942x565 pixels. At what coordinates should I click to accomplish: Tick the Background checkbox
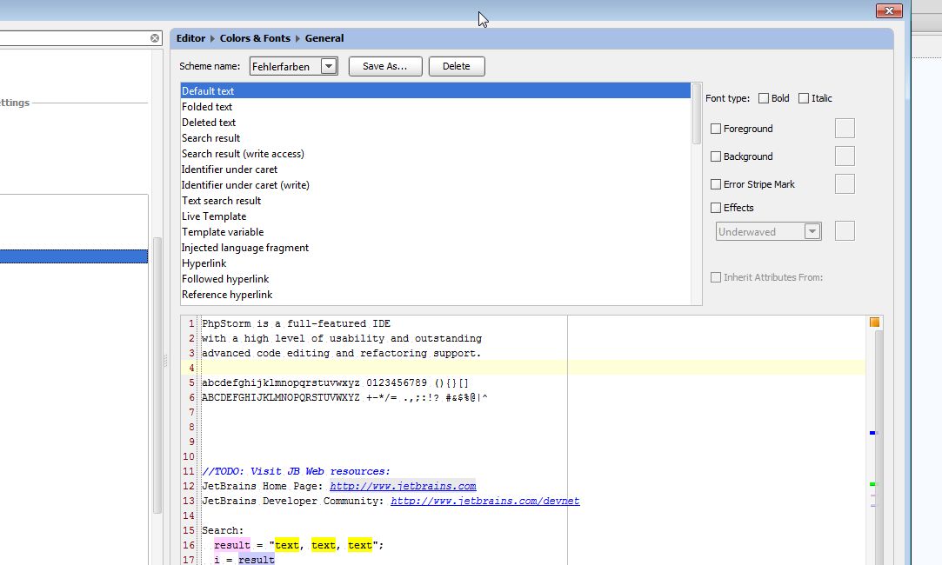point(716,156)
